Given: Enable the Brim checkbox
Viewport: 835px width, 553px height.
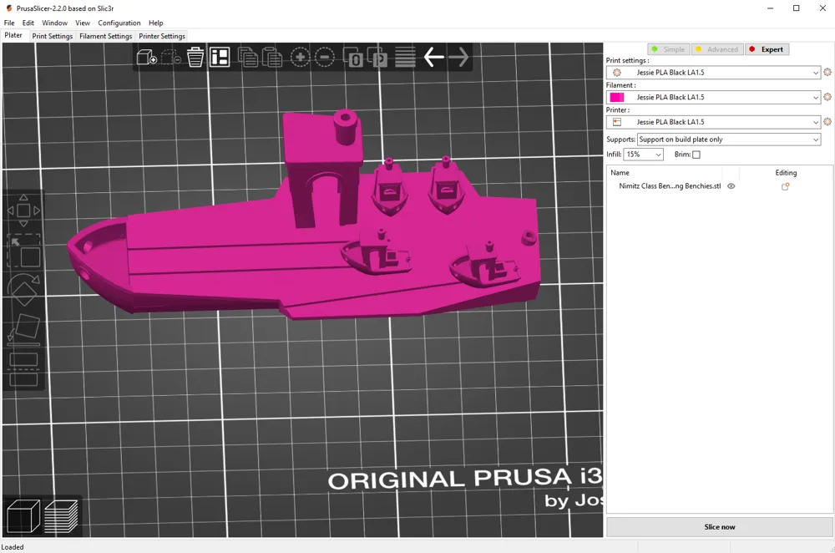Looking at the screenshot, I should click(x=696, y=154).
